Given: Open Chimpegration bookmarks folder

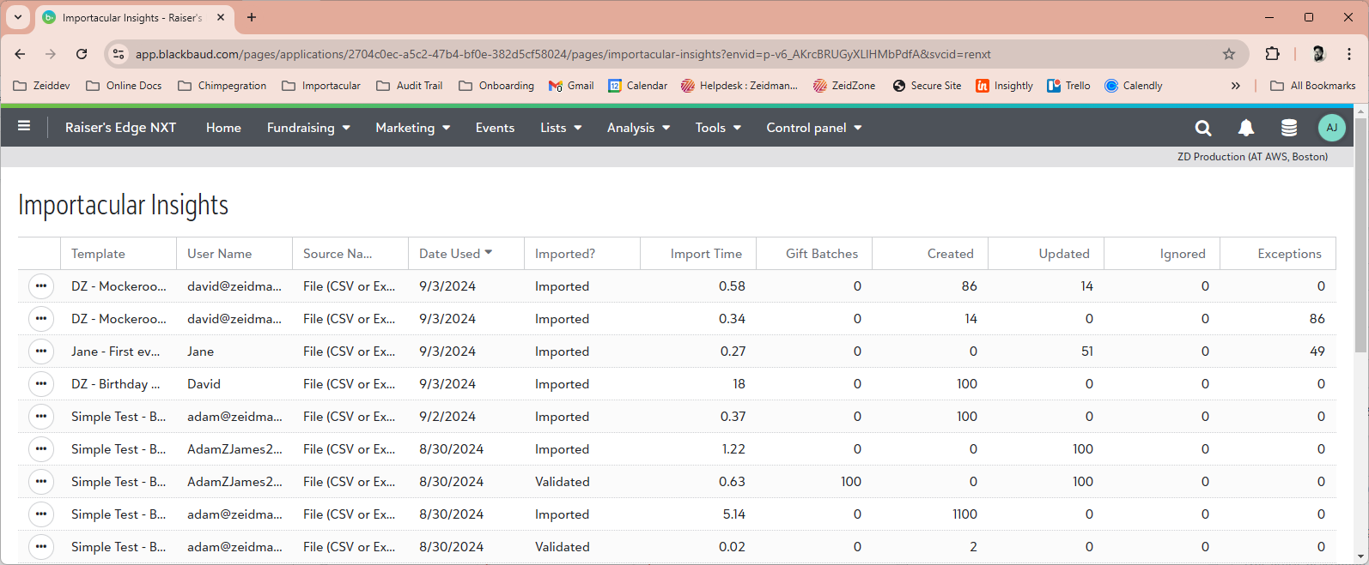Looking at the screenshot, I should (222, 86).
